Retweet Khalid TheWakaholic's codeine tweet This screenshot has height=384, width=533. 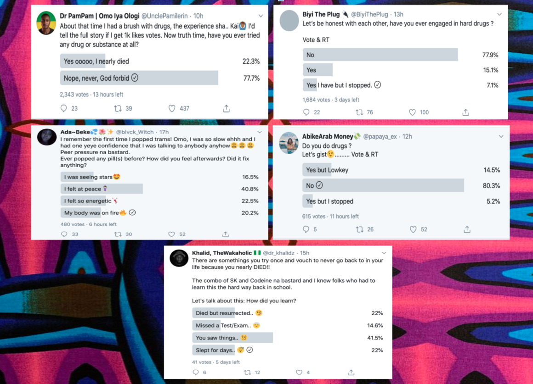[x=247, y=372]
